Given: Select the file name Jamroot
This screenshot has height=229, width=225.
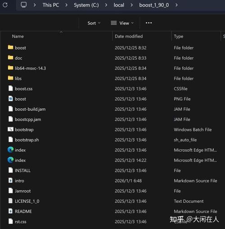Looking at the screenshot, I should (22, 191).
